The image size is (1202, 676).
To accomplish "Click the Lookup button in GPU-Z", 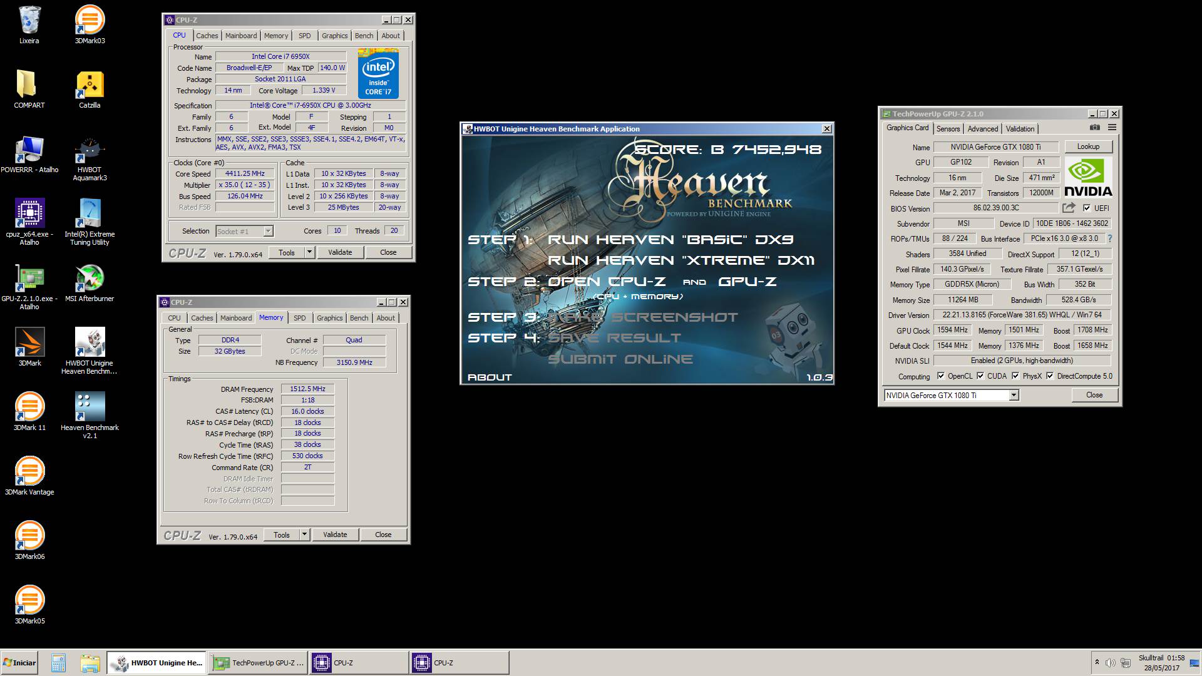I will point(1088,146).
